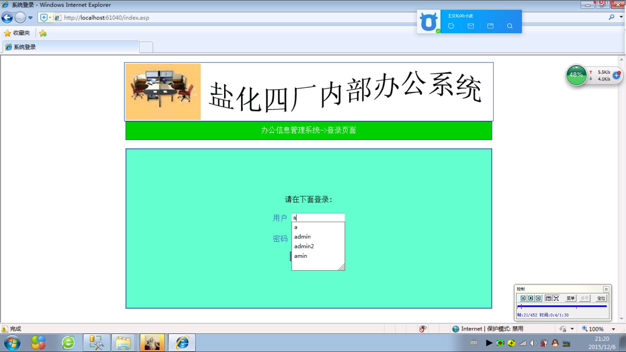Close the 控制 panel

coord(606,289)
